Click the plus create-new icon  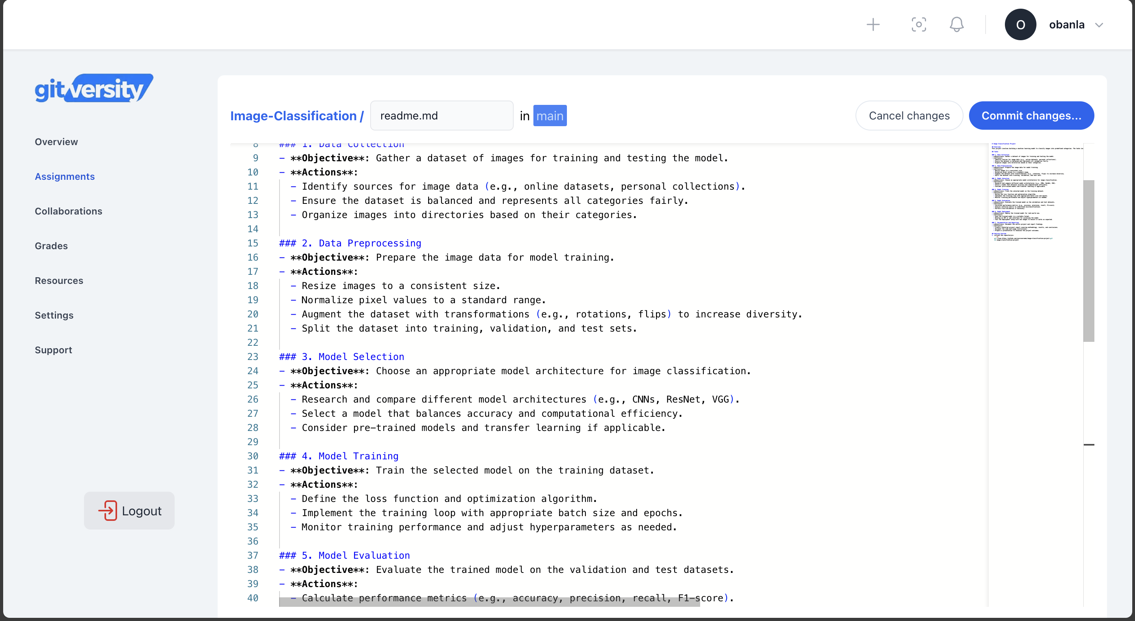tap(873, 25)
